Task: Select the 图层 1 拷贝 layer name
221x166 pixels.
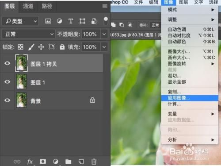Action: 44,64
